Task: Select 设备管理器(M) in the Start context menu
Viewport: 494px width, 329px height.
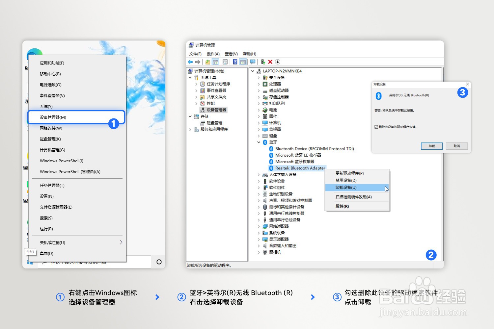Action: tap(76, 117)
